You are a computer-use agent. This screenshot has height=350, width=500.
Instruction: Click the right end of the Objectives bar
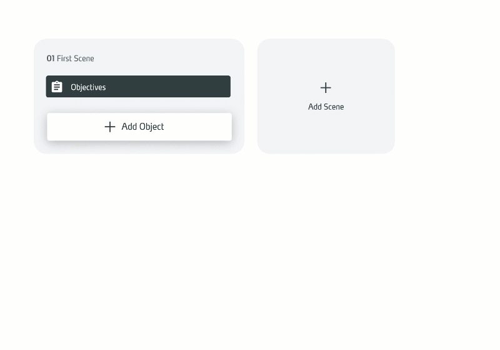pyautogui.click(x=217, y=87)
